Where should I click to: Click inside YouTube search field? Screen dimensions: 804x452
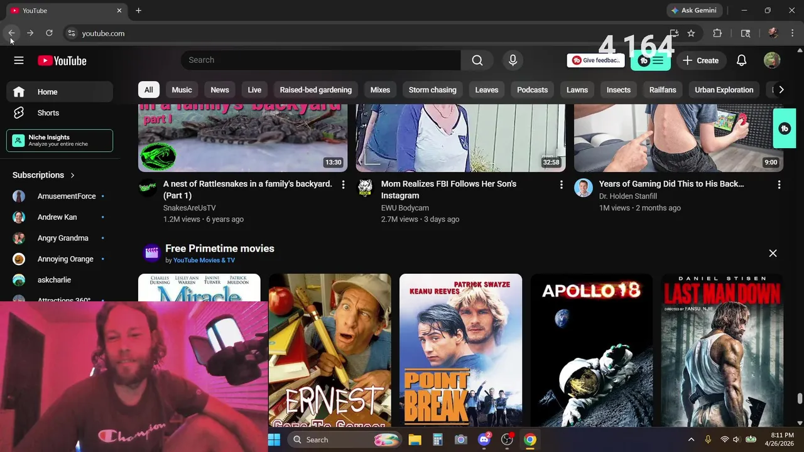pos(321,60)
